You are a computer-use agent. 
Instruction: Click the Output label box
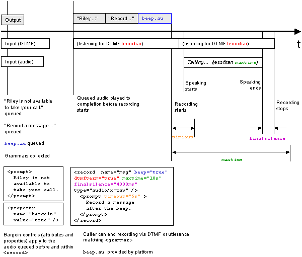coord(13,20)
